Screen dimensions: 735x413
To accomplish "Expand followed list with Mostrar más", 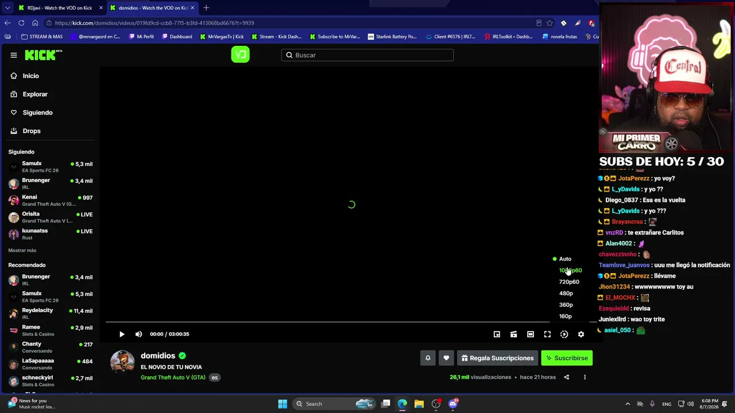I will [x=22, y=251].
